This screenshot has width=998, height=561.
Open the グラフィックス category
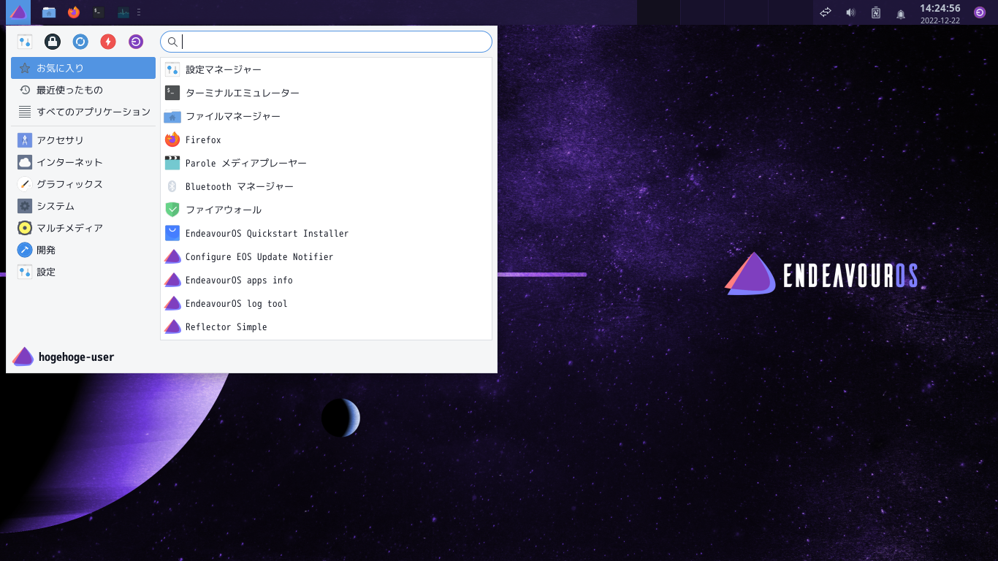pyautogui.click(x=83, y=184)
